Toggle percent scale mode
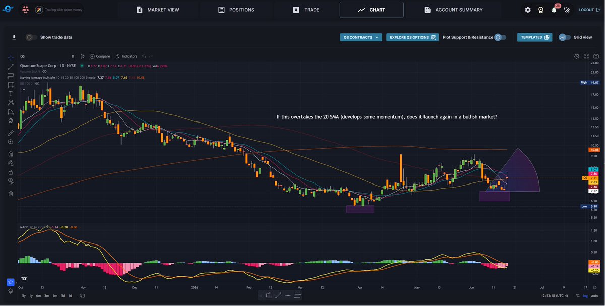605x306 pixels. 578,295
